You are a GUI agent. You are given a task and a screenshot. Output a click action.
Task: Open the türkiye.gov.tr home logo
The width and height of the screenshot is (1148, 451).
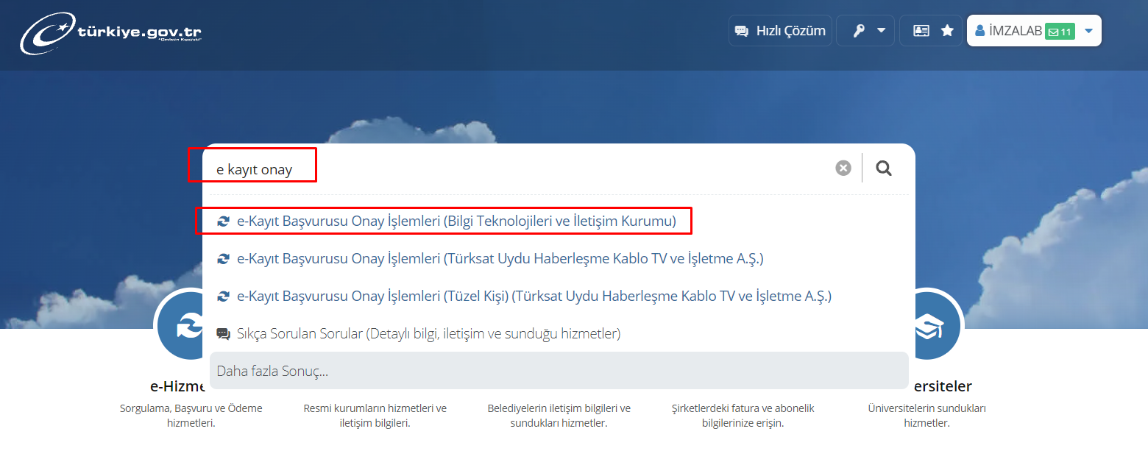tap(111, 34)
